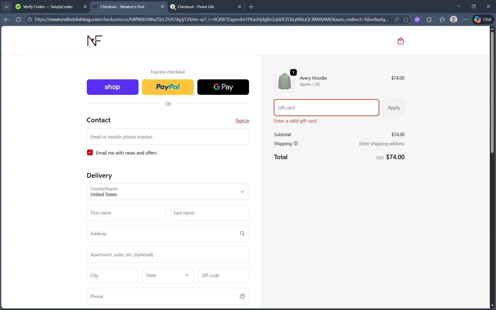The height and width of the screenshot is (310, 496).
Task: Close the Checkout Pirani Life tab
Action: (x=240, y=7)
